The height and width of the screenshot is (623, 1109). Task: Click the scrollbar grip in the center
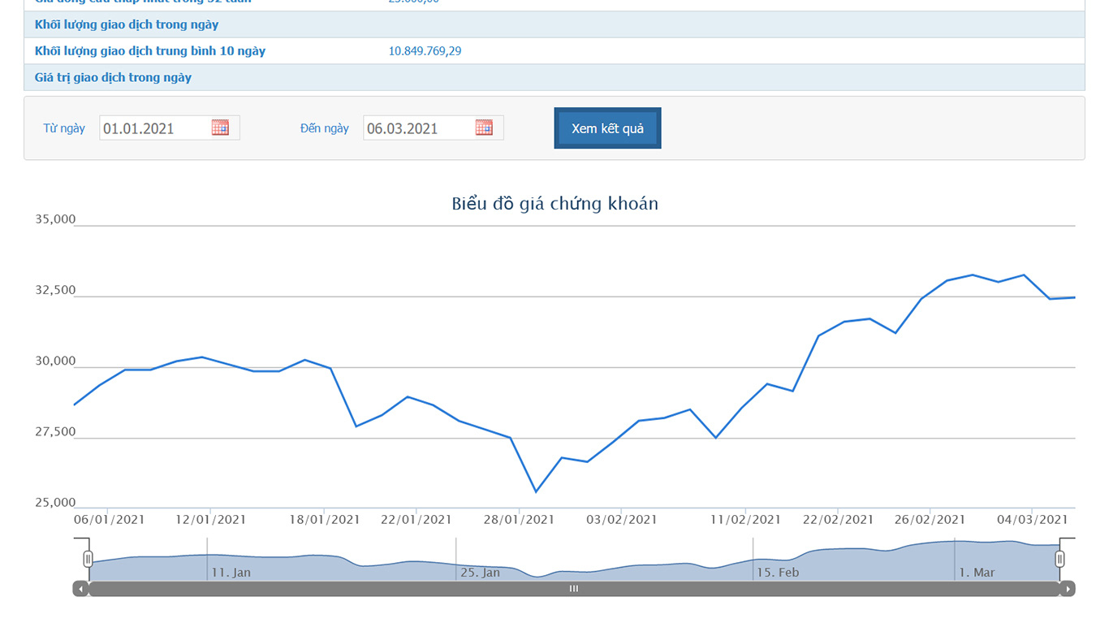[573, 589]
